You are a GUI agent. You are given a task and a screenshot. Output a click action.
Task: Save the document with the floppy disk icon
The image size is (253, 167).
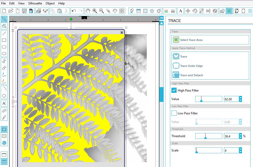click(x=24, y=11)
